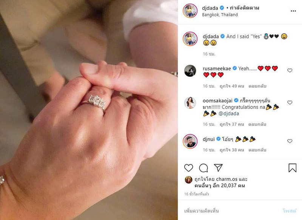302x220 pixels.
Task: Open the @djdada mention link
Action: 229,113
